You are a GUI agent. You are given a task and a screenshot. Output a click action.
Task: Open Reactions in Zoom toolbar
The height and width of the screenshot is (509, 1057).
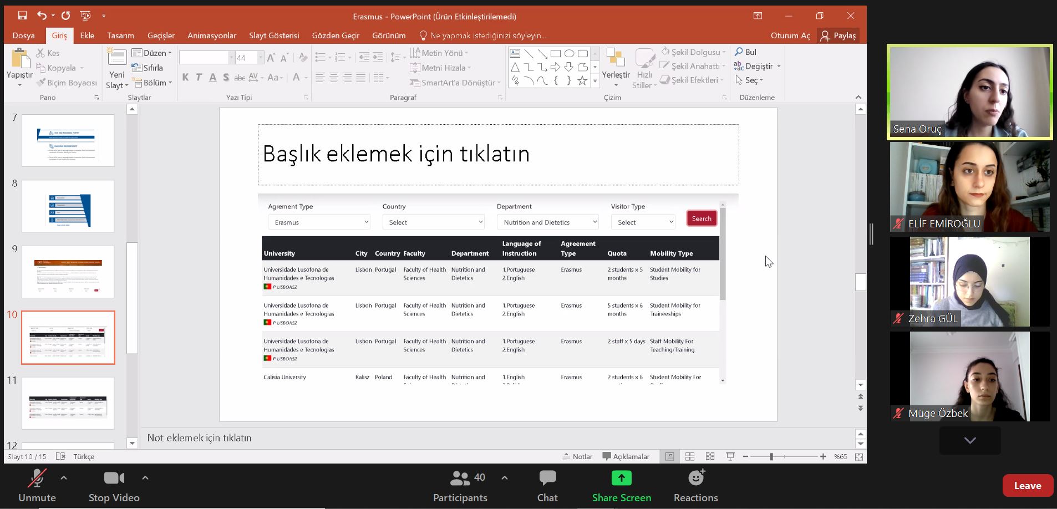[695, 486]
